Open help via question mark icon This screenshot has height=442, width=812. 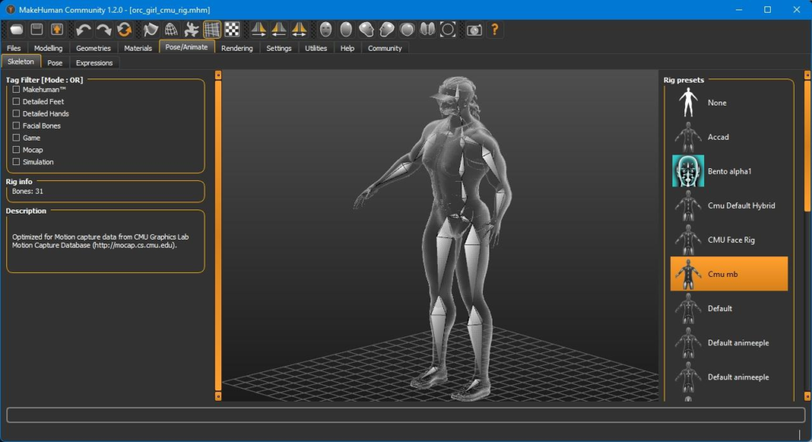pos(495,29)
